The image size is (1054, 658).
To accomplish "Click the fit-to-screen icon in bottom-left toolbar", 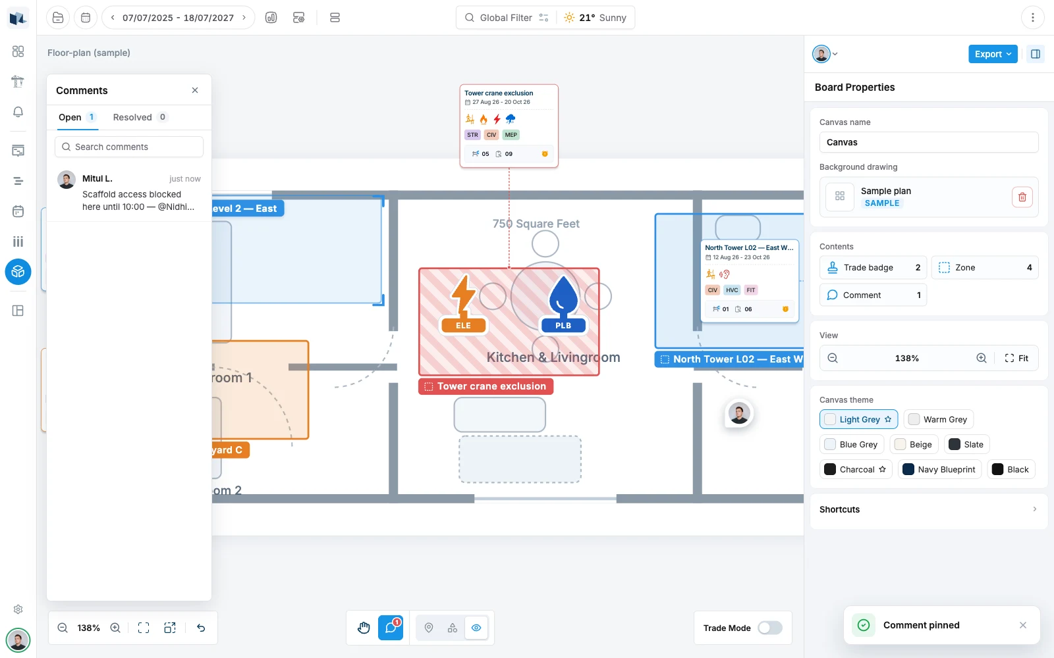I will point(144,628).
